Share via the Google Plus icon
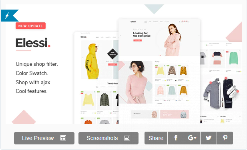This screenshot has width=247, height=150. 192,138
